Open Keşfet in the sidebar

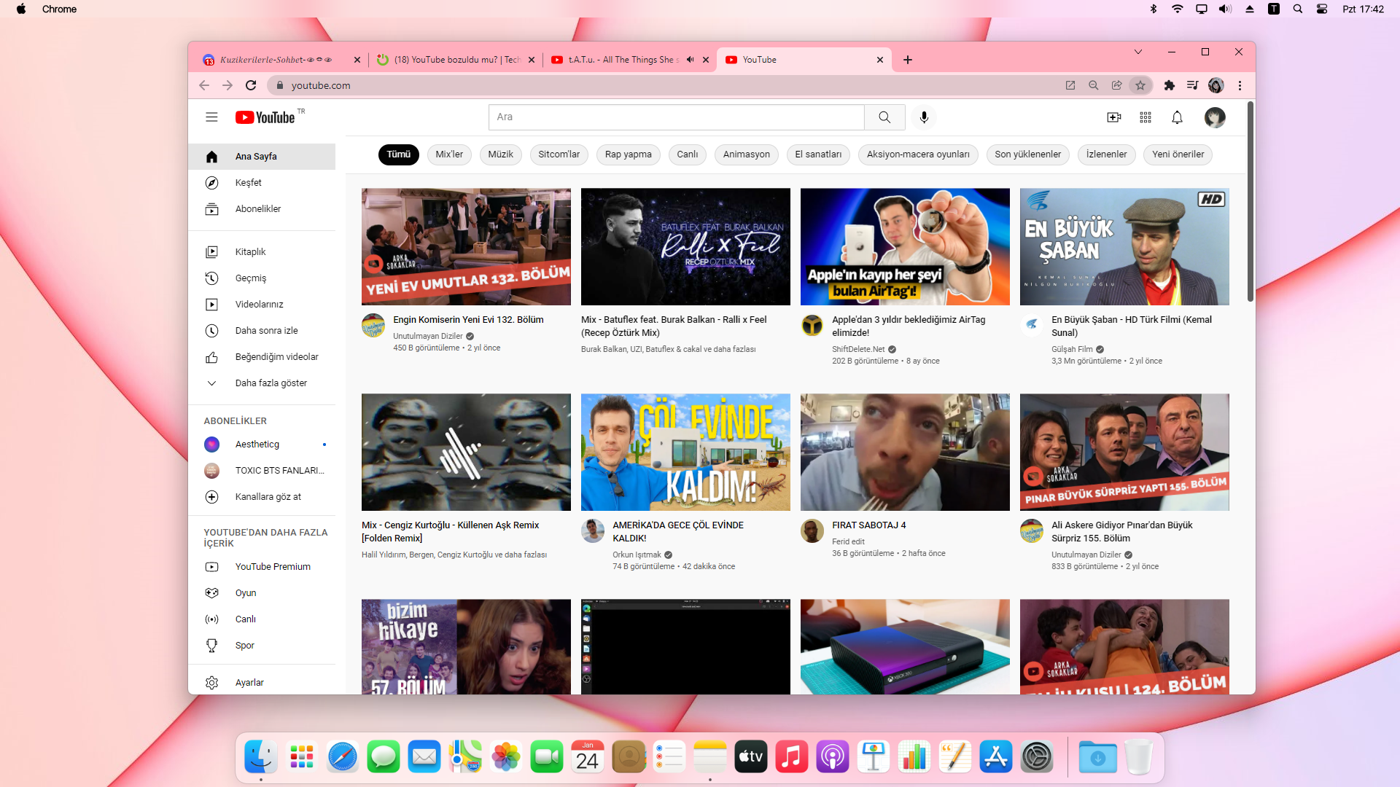tap(248, 183)
